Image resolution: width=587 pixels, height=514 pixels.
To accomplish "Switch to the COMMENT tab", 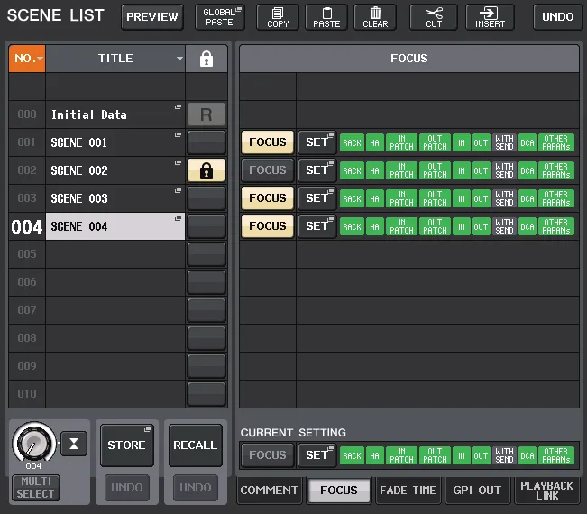I will [270, 491].
